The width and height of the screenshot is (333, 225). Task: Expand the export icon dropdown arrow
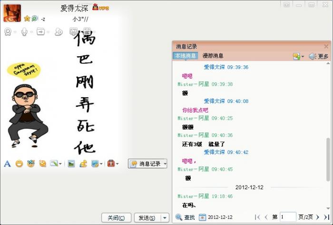(303, 57)
